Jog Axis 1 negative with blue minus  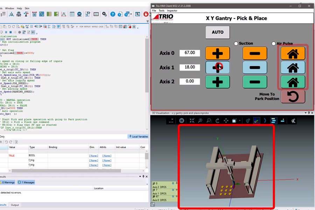pos(255,68)
